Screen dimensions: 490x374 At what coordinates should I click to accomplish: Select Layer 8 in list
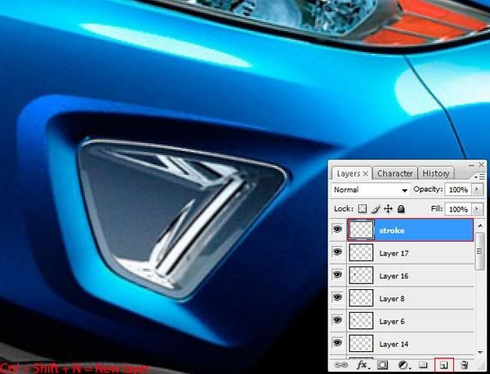(411, 299)
